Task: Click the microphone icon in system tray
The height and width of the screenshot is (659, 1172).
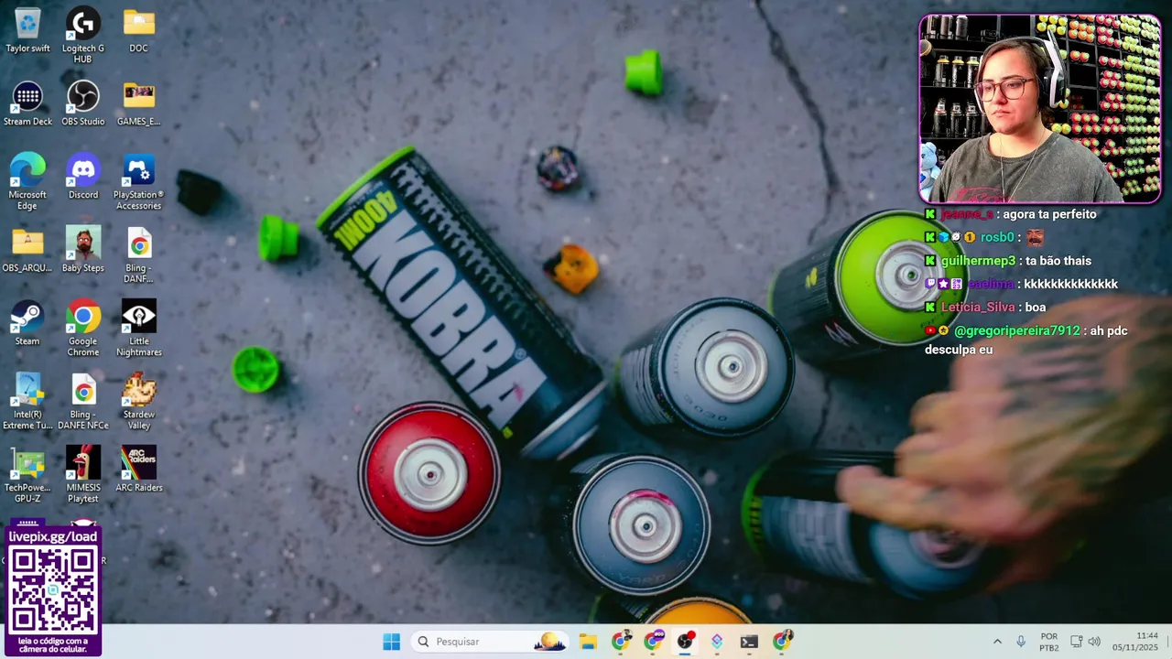Action: point(1021,642)
